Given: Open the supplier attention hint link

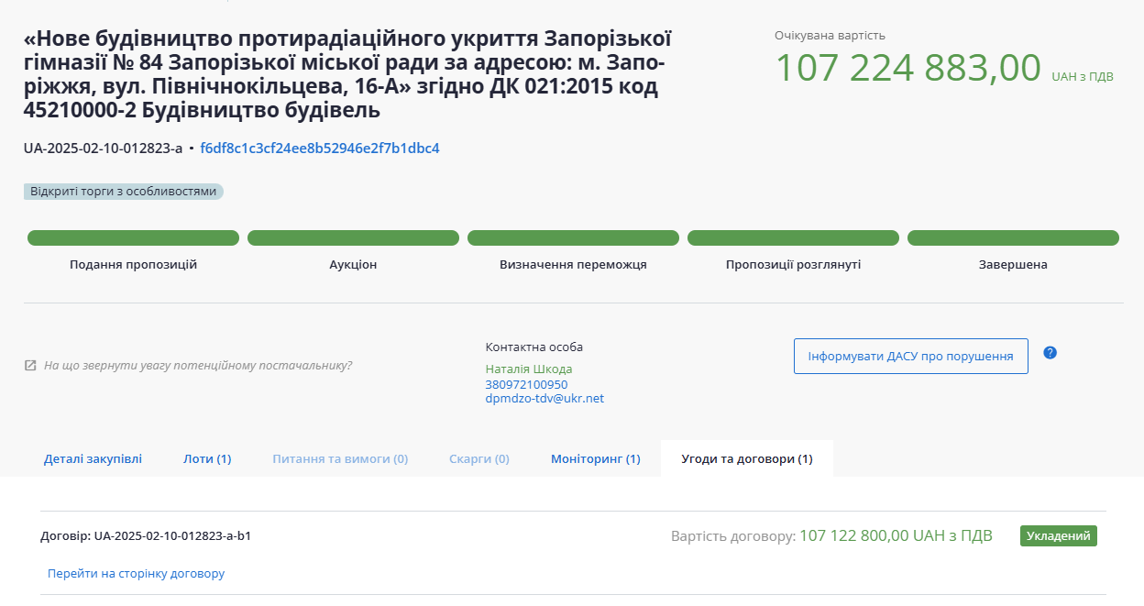Looking at the screenshot, I should point(197,366).
